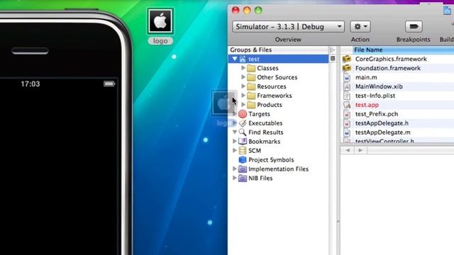Select testAppDelegate.h in file list

click(x=382, y=123)
